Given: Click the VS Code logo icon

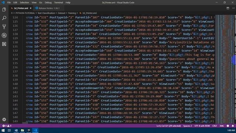Looking at the screenshot, I should [3, 3].
